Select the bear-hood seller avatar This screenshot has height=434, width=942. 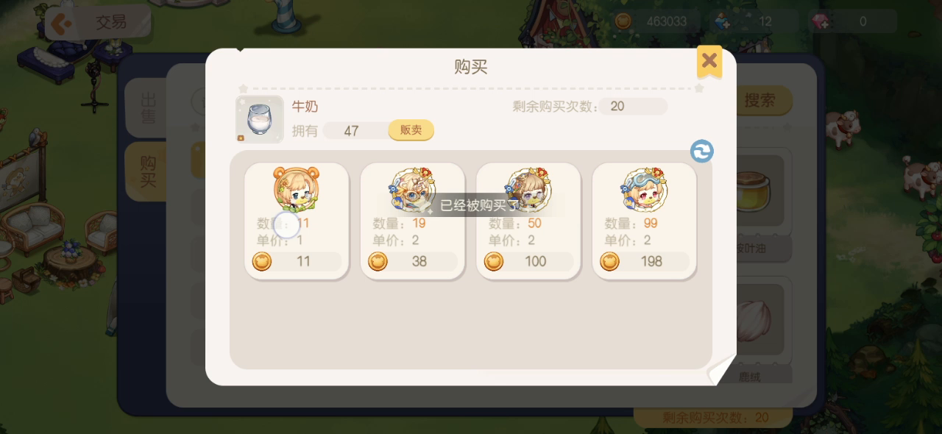point(296,188)
